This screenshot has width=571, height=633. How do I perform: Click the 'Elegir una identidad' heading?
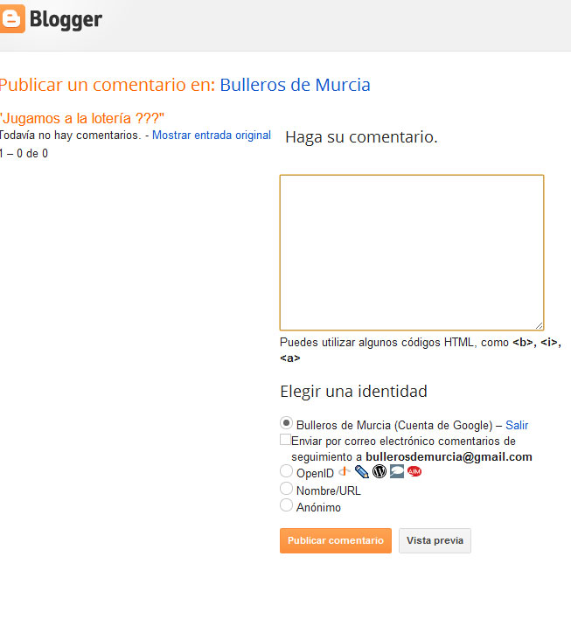(x=354, y=392)
